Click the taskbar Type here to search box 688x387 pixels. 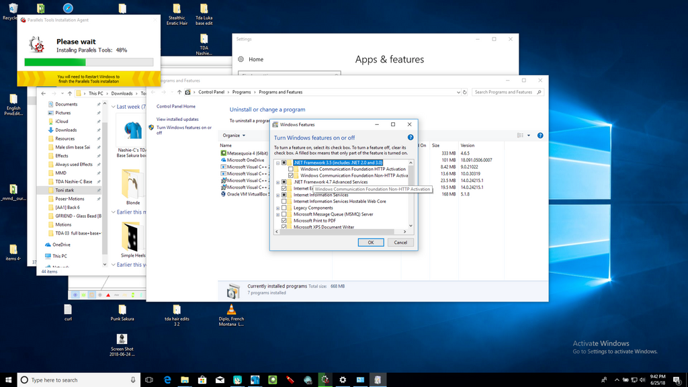[x=79, y=380]
